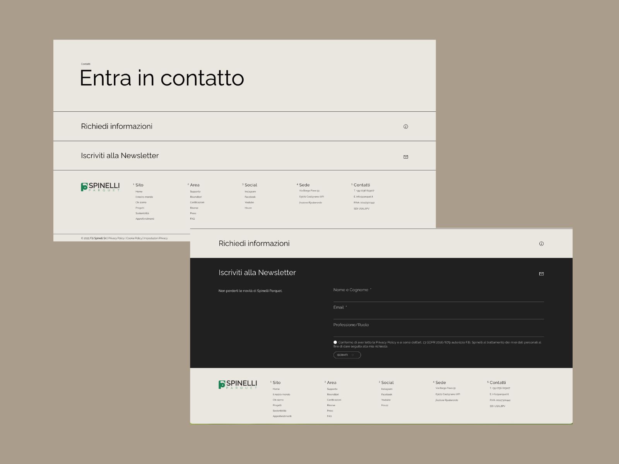
Task: Click envelope icon beside Newsletter in top window
Action: [405, 157]
